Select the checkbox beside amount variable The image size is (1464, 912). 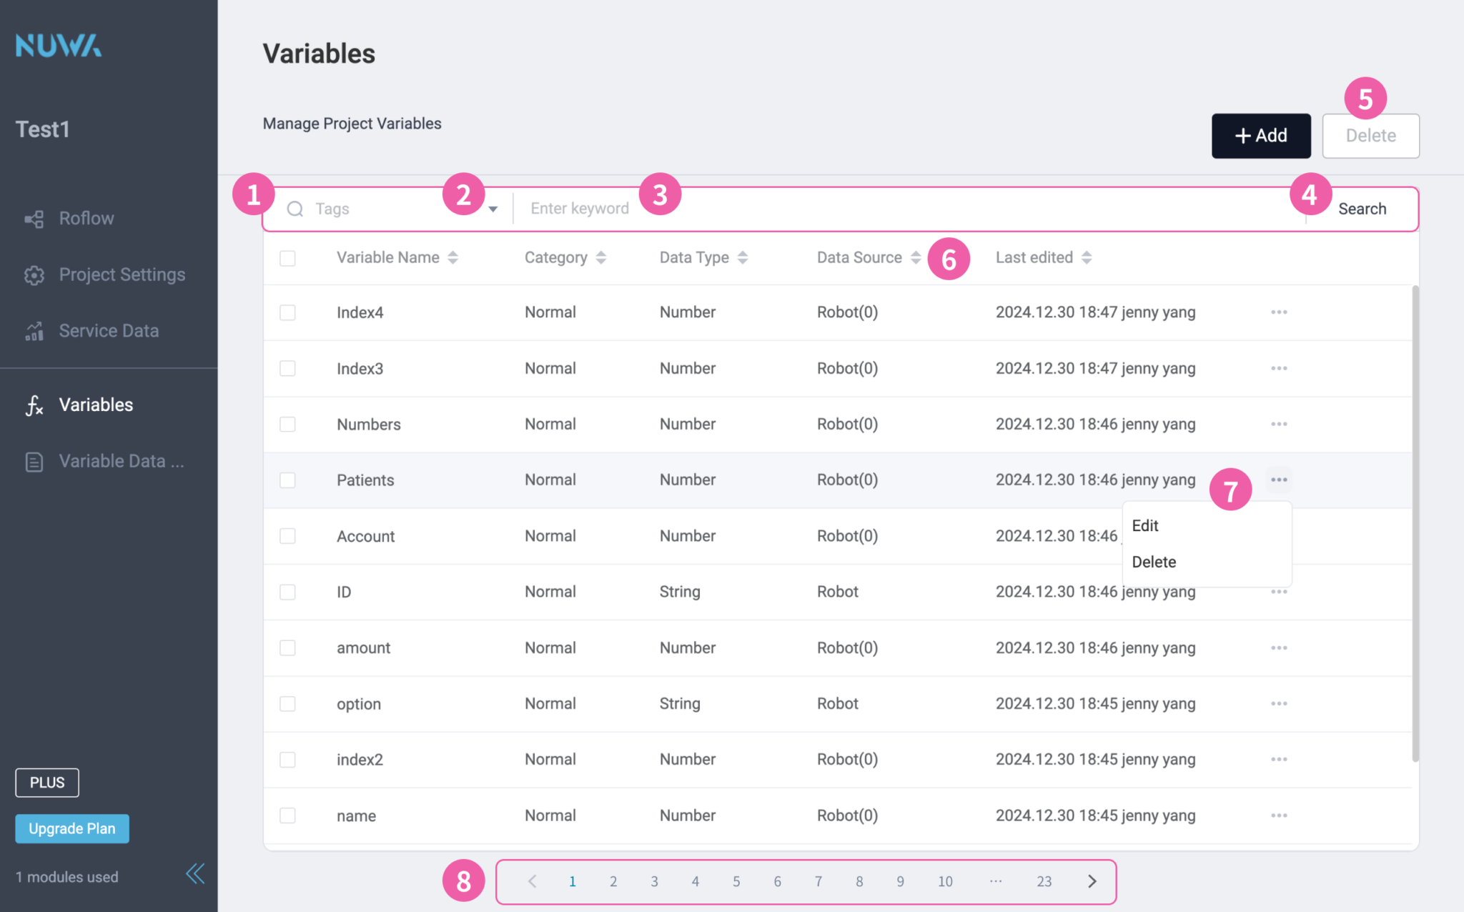point(287,648)
